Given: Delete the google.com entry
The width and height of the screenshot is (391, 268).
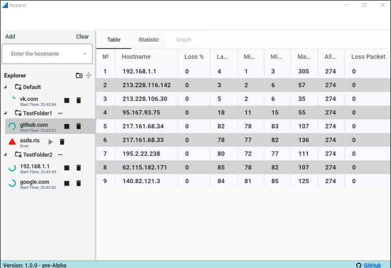Looking at the screenshot, I should click(79, 183).
